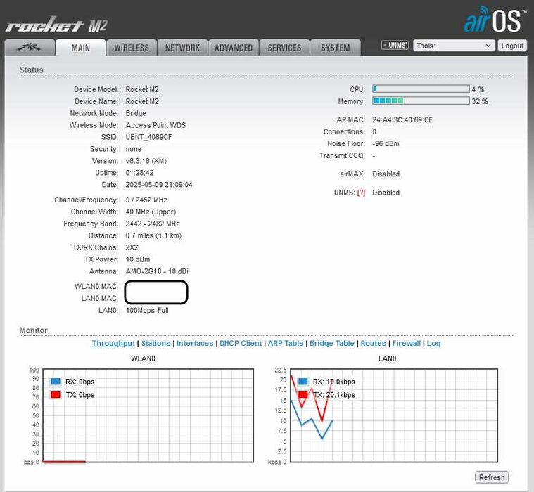The image size is (534, 492).
Task: Click the Network Mode value Bridge
Action: (x=136, y=113)
